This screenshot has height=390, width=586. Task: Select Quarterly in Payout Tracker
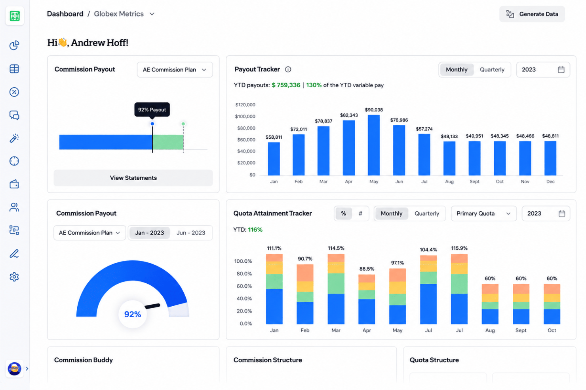tap(492, 70)
